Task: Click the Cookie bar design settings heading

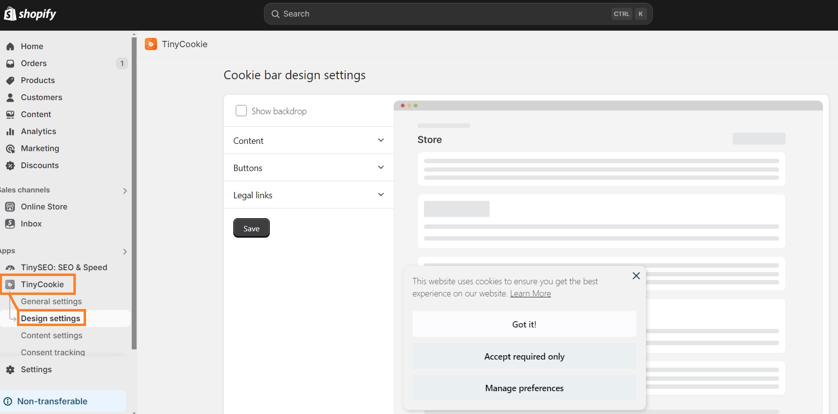Action: click(x=295, y=75)
